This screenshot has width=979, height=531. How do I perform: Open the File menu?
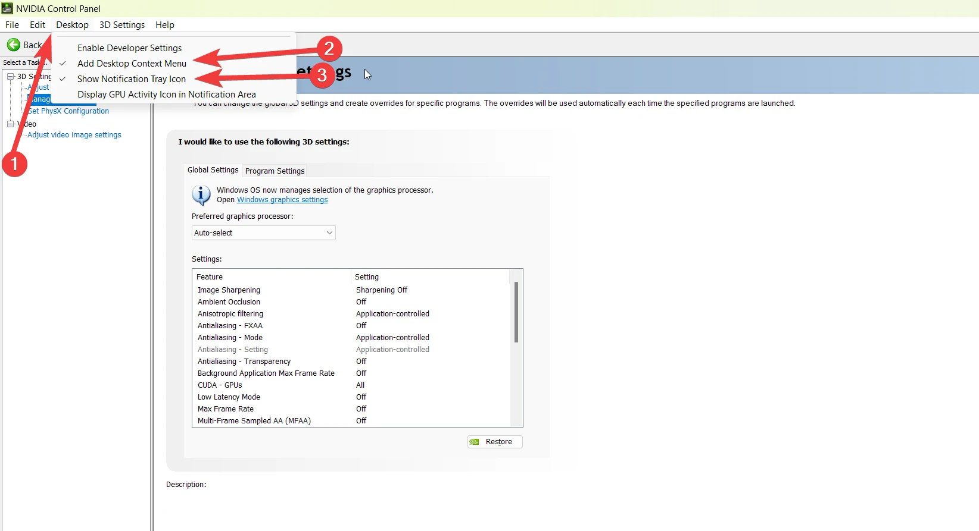point(12,25)
